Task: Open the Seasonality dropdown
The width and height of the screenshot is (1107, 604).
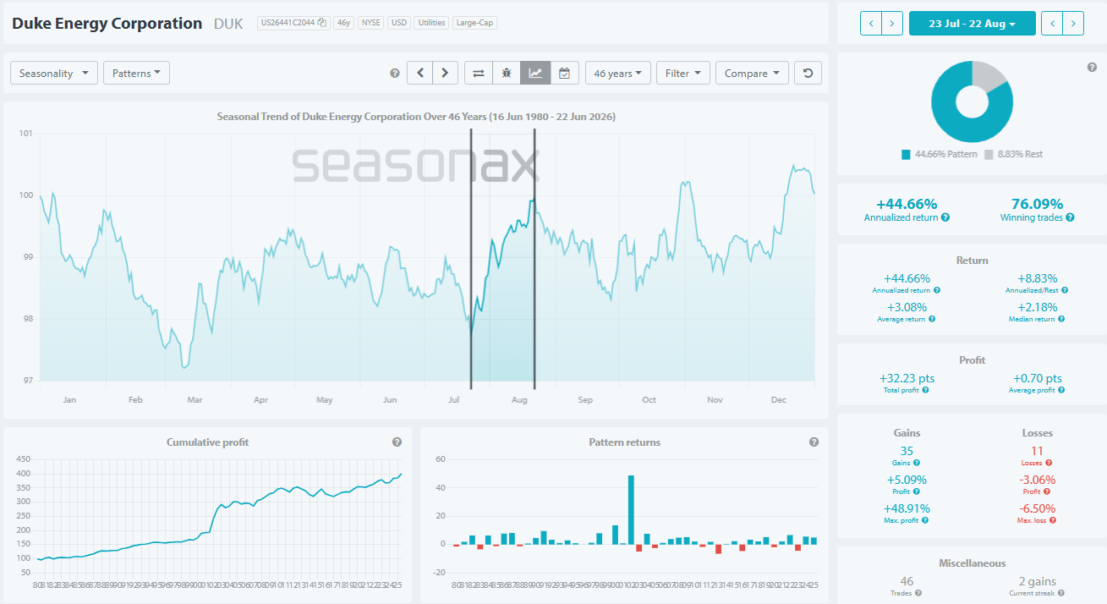Action: (54, 73)
